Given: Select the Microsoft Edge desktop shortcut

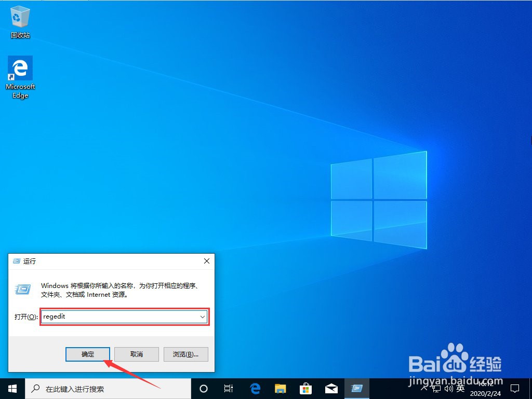Looking at the screenshot, I should [20, 77].
